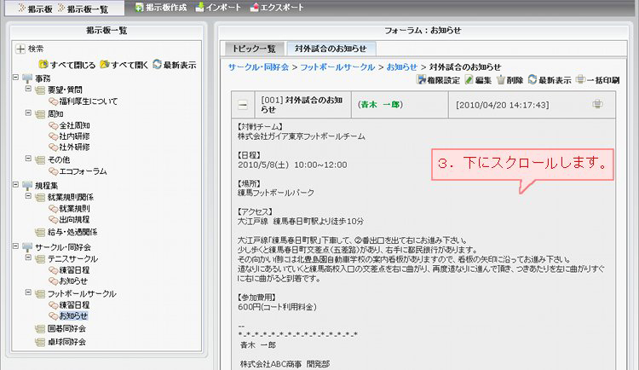Collapse post [001] with minus button
Viewport: 639px width, 370px height.
tap(243, 105)
